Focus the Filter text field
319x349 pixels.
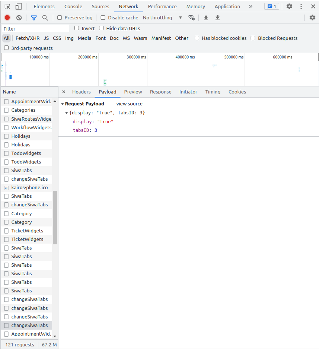pyautogui.click(x=36, y=28)
